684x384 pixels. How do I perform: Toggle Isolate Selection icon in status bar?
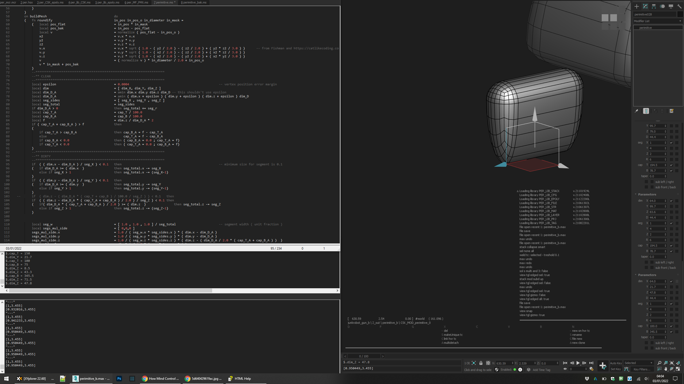coord(474,363)
